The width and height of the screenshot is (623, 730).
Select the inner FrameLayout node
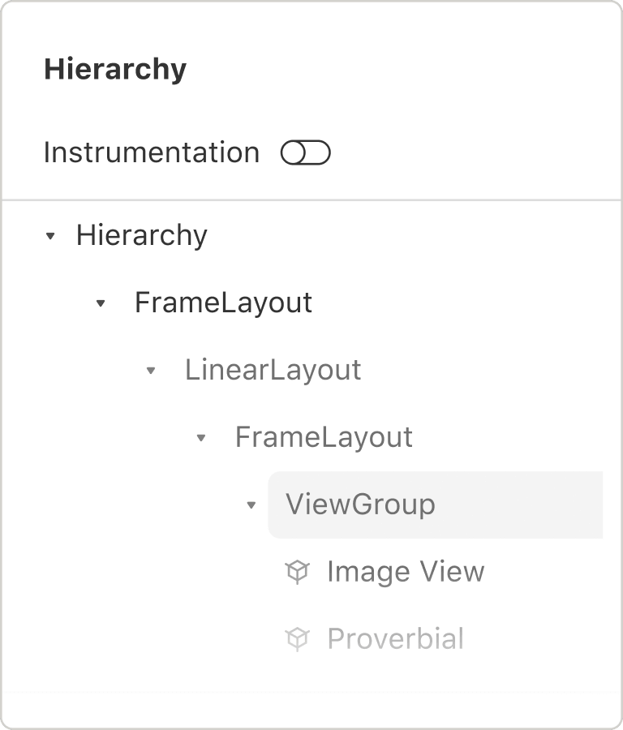tap(323, 437)
